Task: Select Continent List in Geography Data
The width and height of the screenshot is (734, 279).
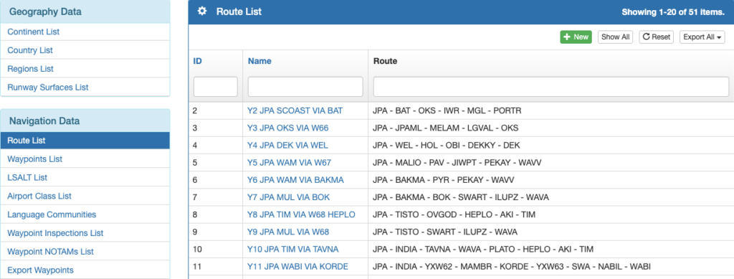Action: click(x=85, y=32)
